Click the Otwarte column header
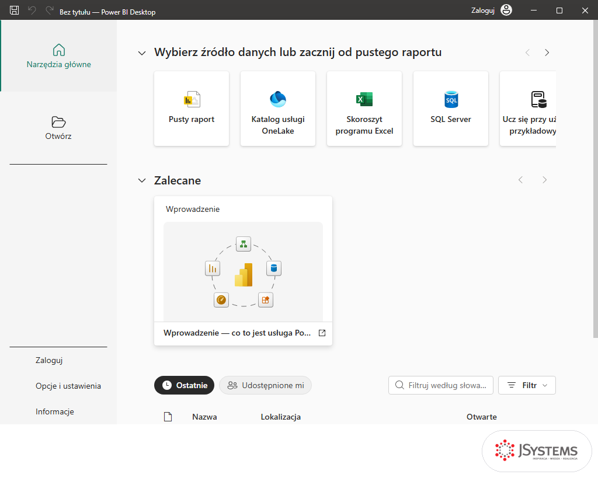This screenshot has height=478, width=598. point(482,417)
